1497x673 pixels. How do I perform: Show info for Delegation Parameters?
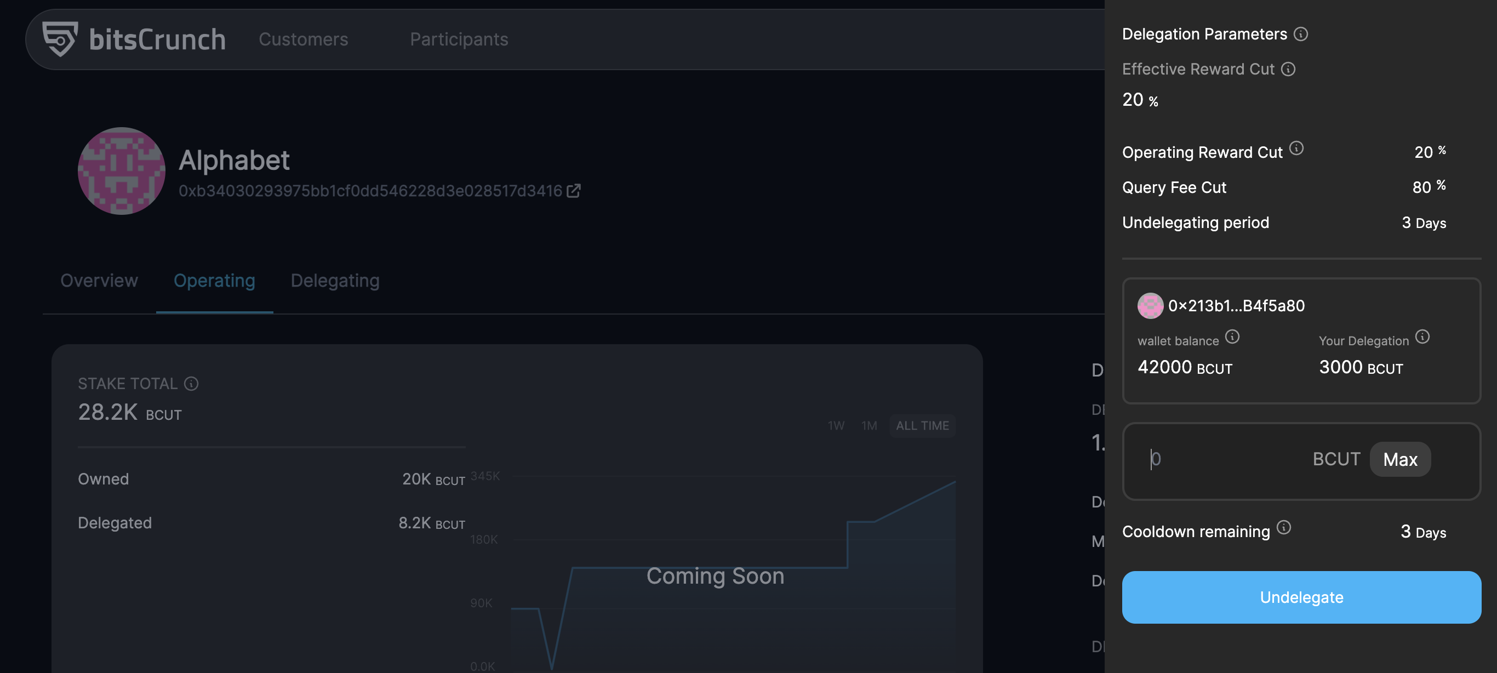point(1301,35)
